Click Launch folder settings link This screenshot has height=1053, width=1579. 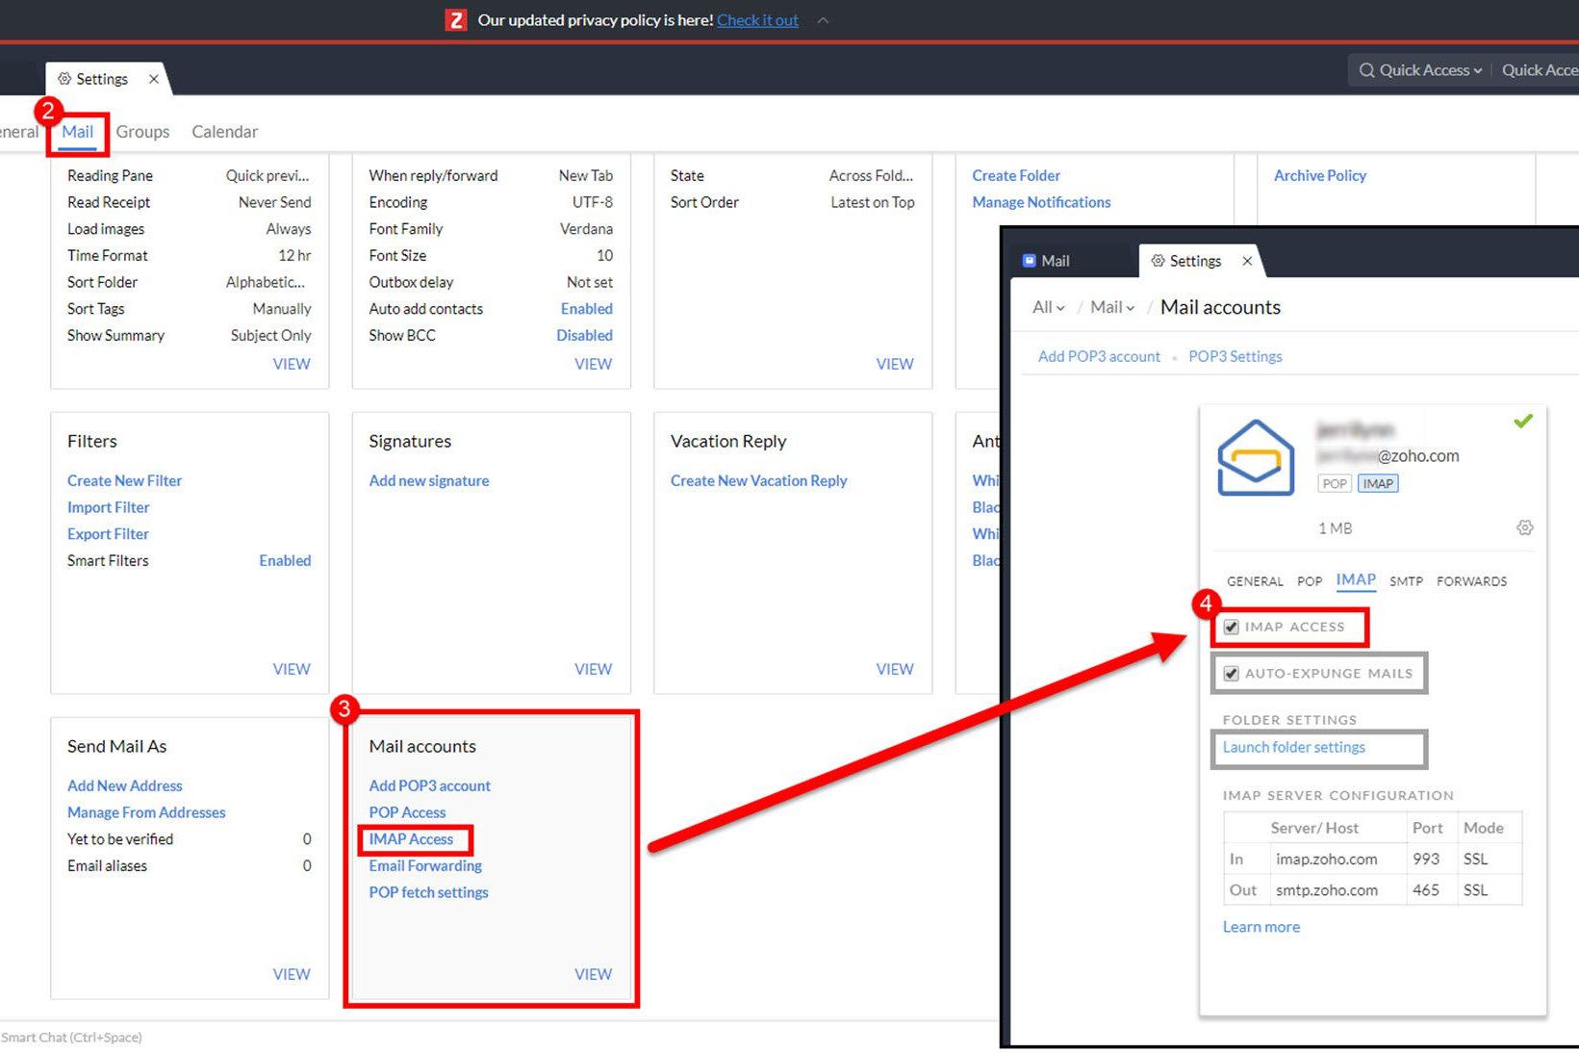(x=1293, y=747)
